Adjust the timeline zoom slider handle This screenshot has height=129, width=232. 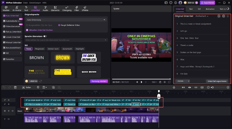click(213, 88)
